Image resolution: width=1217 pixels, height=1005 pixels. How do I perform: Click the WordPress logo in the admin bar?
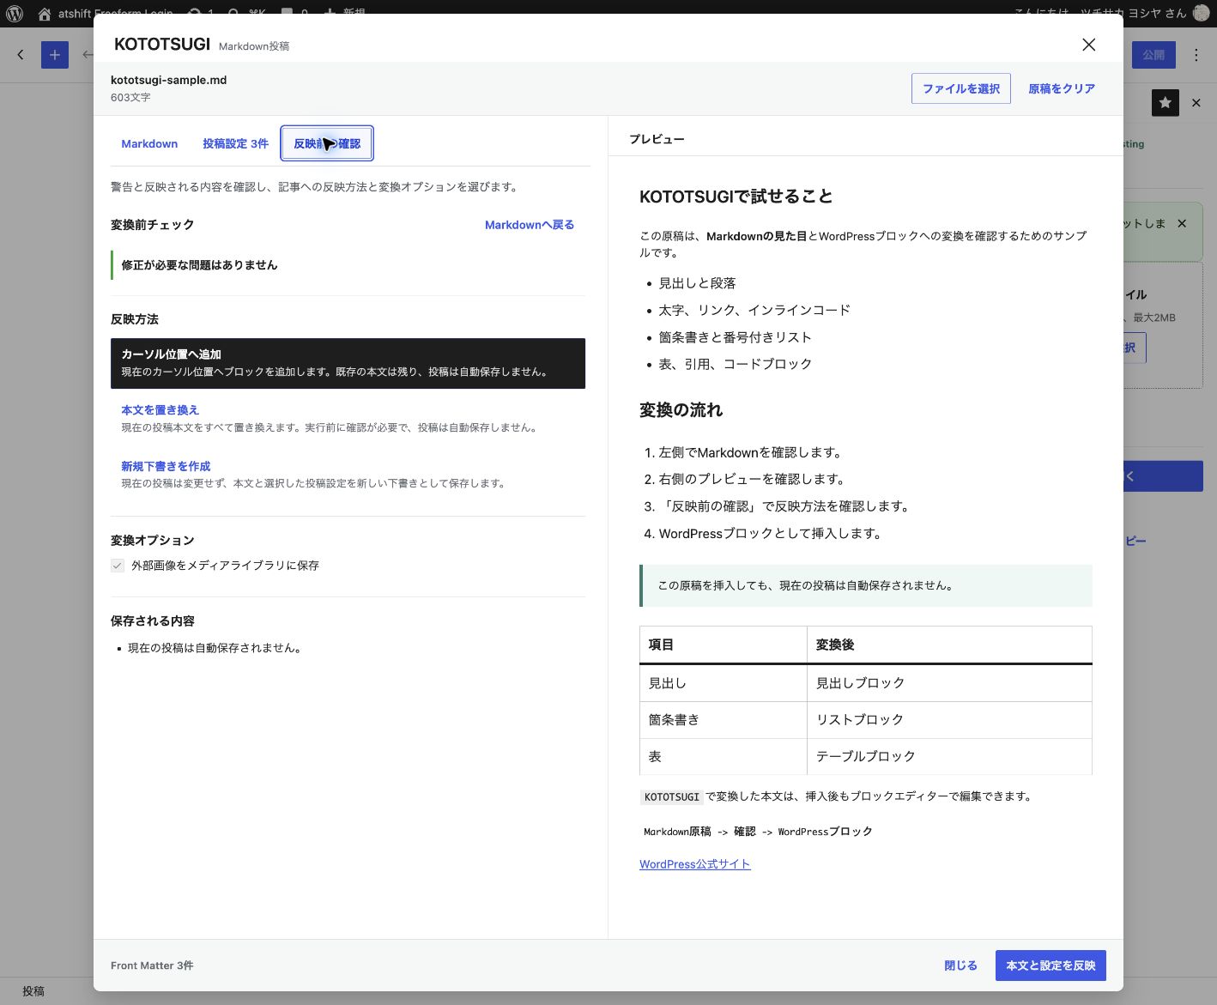(x=15, y=14)
